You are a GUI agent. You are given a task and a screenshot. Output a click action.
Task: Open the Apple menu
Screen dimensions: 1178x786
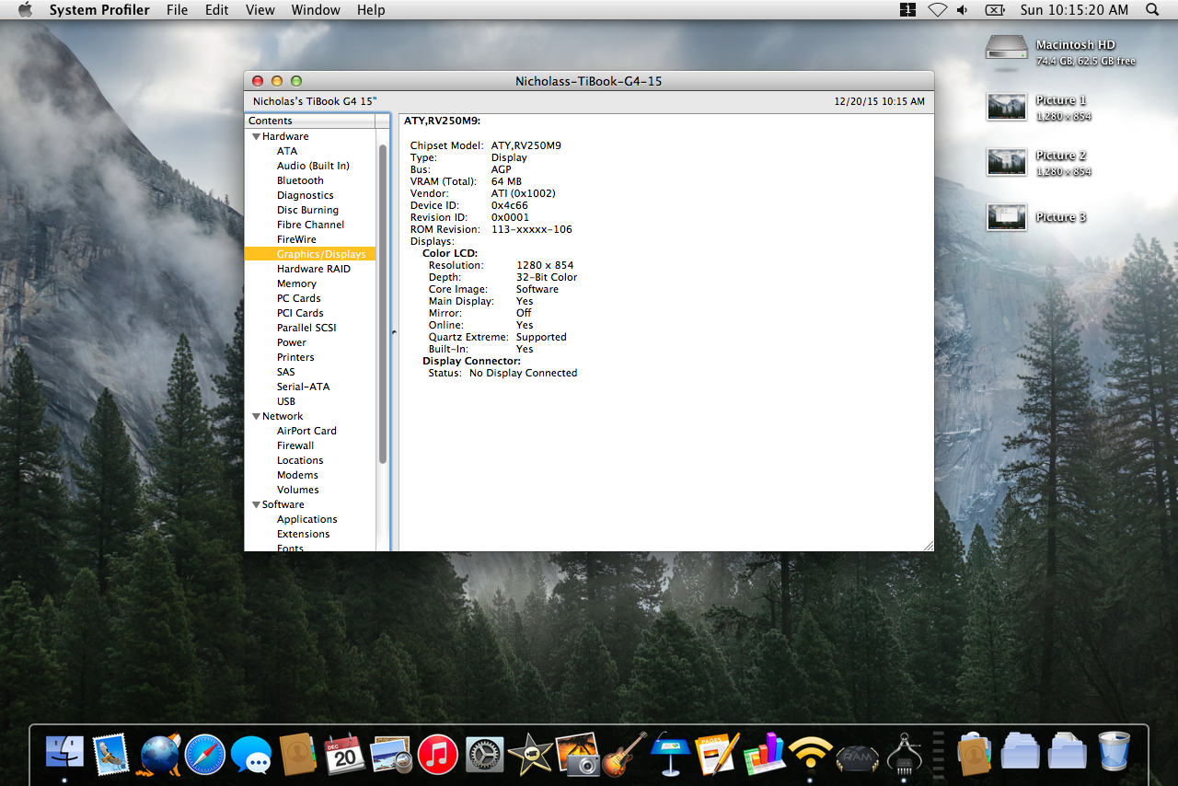pos(25,10)
